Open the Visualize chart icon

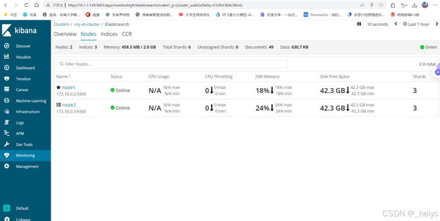(x=7, y=57)
